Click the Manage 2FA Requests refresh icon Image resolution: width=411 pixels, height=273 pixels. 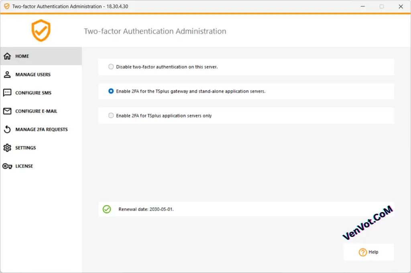click(x=7, y=129)
